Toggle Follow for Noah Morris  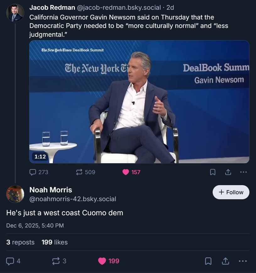click(231, 192)
